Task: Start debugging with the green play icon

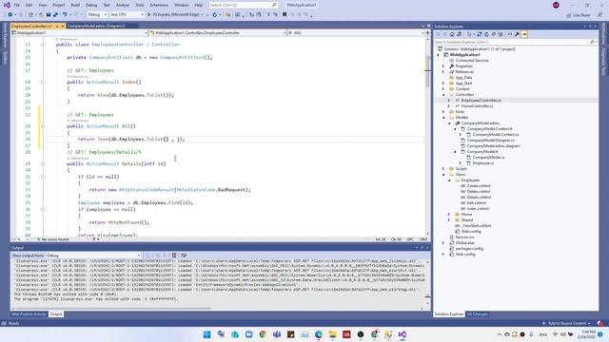Action: coord(148,14)
